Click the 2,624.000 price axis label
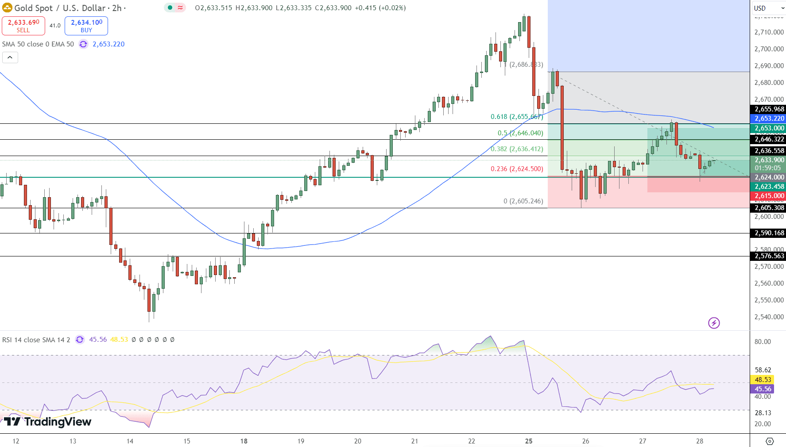The width and height of the screenshot is (786, 447). tap(768, 177)
